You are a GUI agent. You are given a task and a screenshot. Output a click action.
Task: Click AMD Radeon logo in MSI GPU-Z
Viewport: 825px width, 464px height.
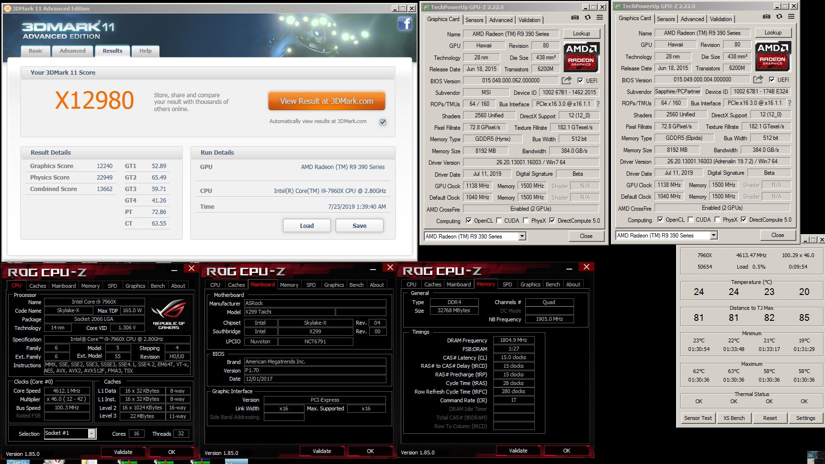coord(581,57)
